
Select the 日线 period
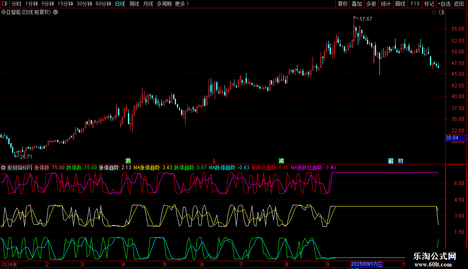(x=120, y=4)
